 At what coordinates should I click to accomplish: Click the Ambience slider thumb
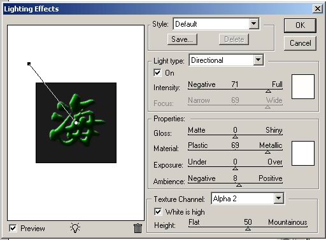point(239,185)
